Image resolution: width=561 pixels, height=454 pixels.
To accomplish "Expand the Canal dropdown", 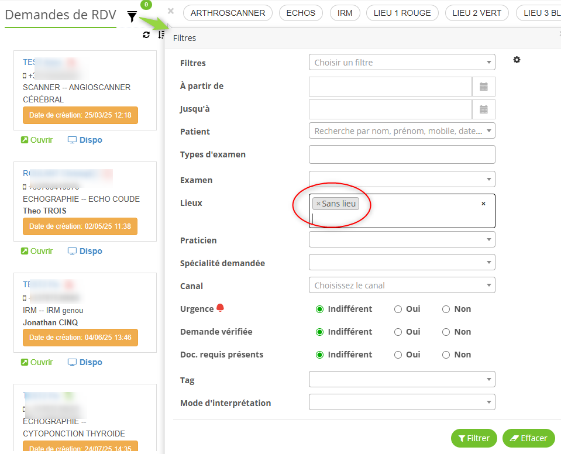I will 401,286.
